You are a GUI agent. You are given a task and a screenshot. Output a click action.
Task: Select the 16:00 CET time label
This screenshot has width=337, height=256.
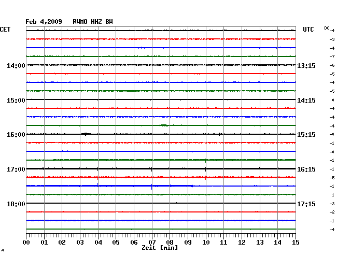(x=16, y=135)
